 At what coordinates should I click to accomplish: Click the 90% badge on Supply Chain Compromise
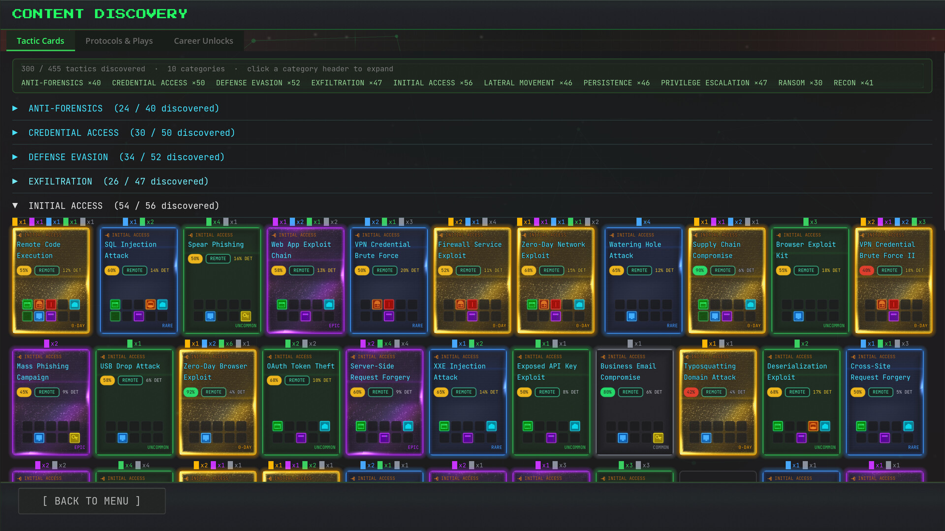coord(699,270)
